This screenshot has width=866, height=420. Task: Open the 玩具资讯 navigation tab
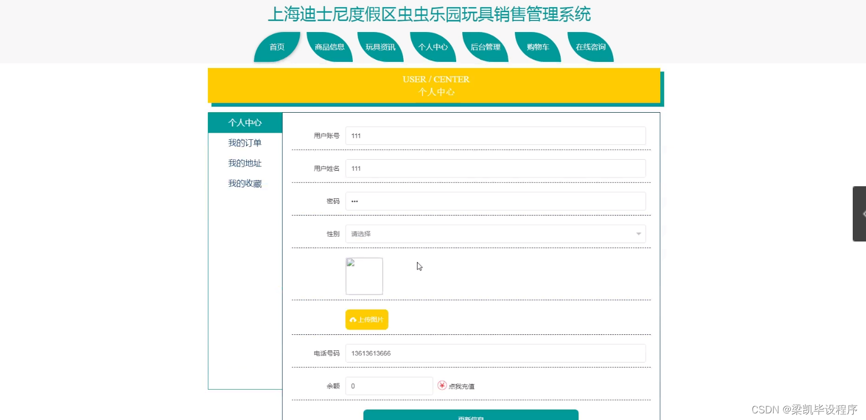tap(380, 47)
